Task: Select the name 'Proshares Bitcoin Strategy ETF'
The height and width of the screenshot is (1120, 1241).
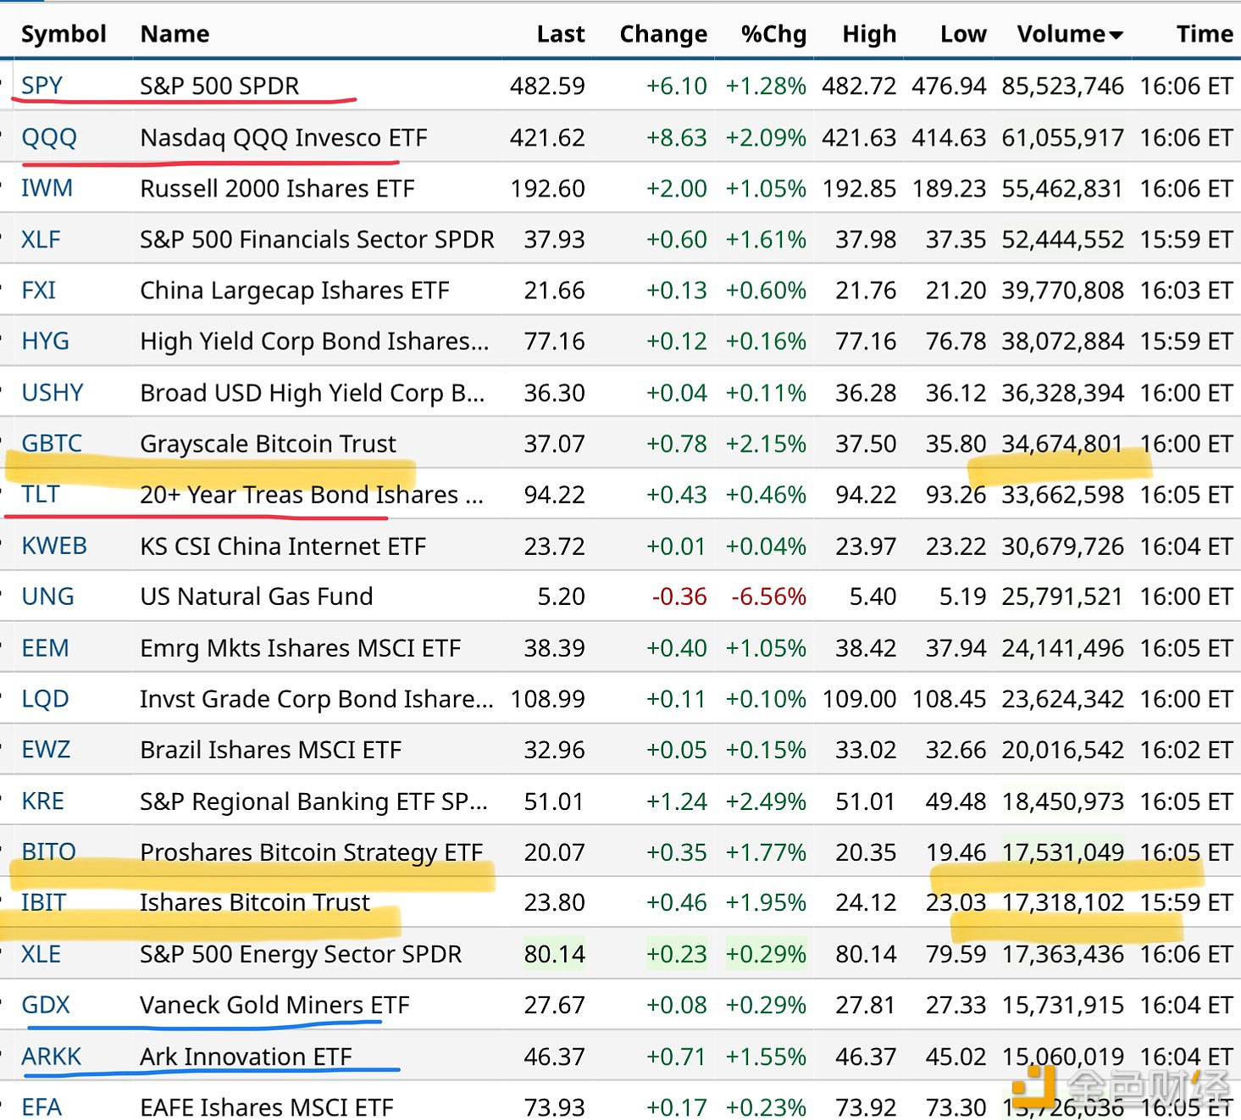Action: pos(311,852)
